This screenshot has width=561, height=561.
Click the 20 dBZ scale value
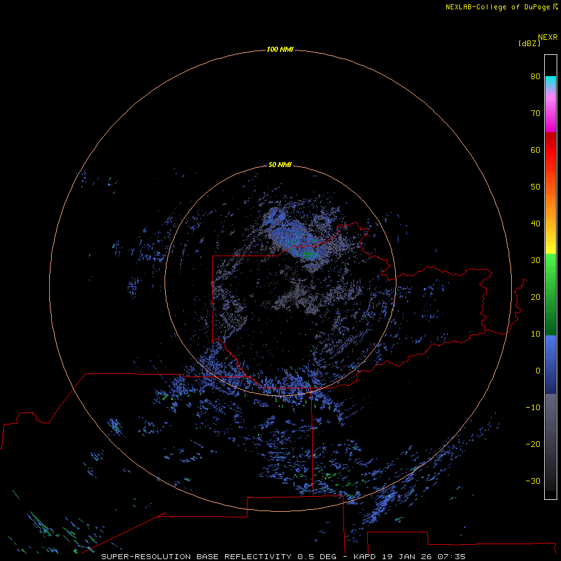[535, 297]
